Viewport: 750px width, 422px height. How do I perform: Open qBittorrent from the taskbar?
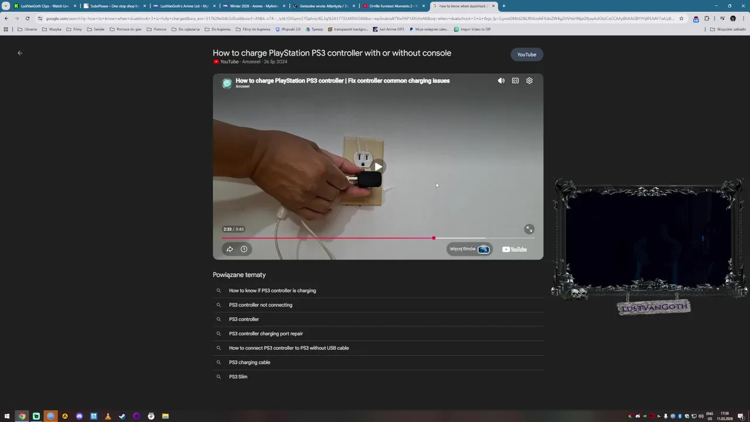50,416
